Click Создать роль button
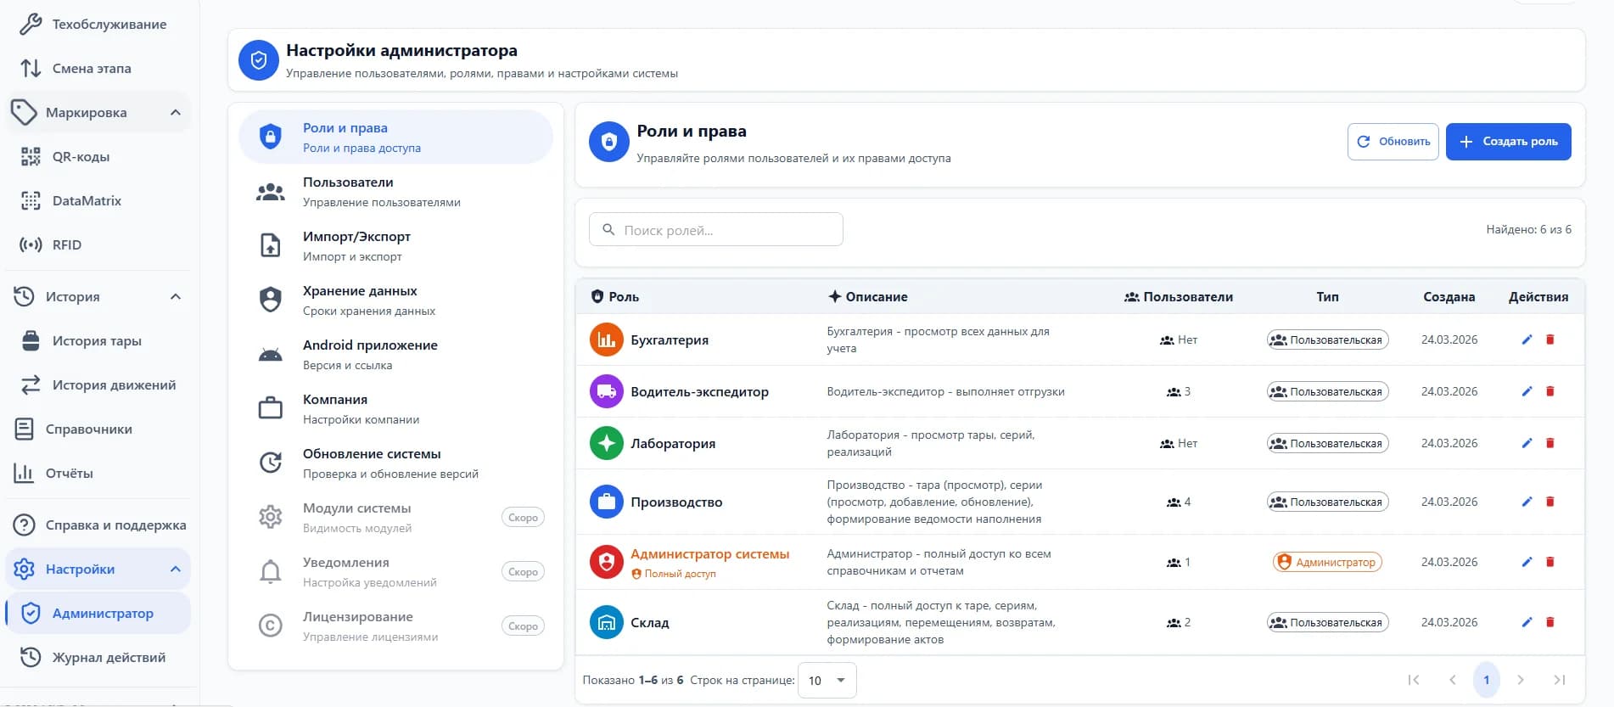Screen dimensions: 1614x707 (1508, 142)
